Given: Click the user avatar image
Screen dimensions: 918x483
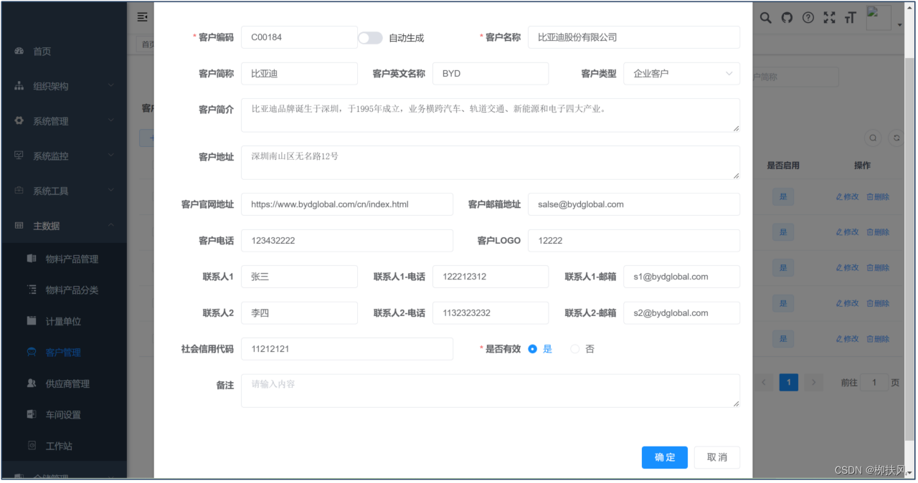Looking at the screenshot, I should coord(879,17).
